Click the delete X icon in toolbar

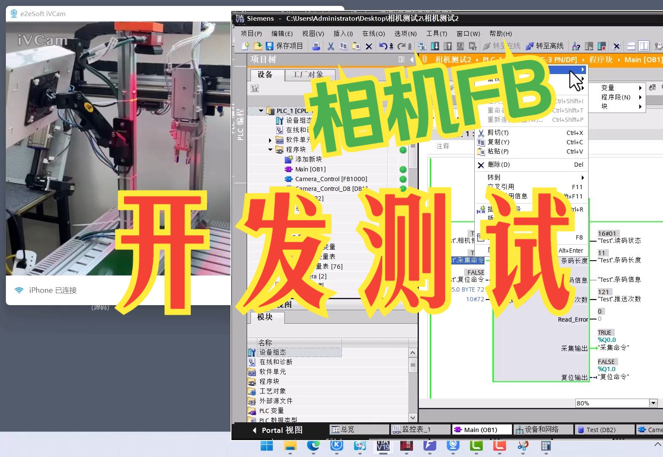369,46
